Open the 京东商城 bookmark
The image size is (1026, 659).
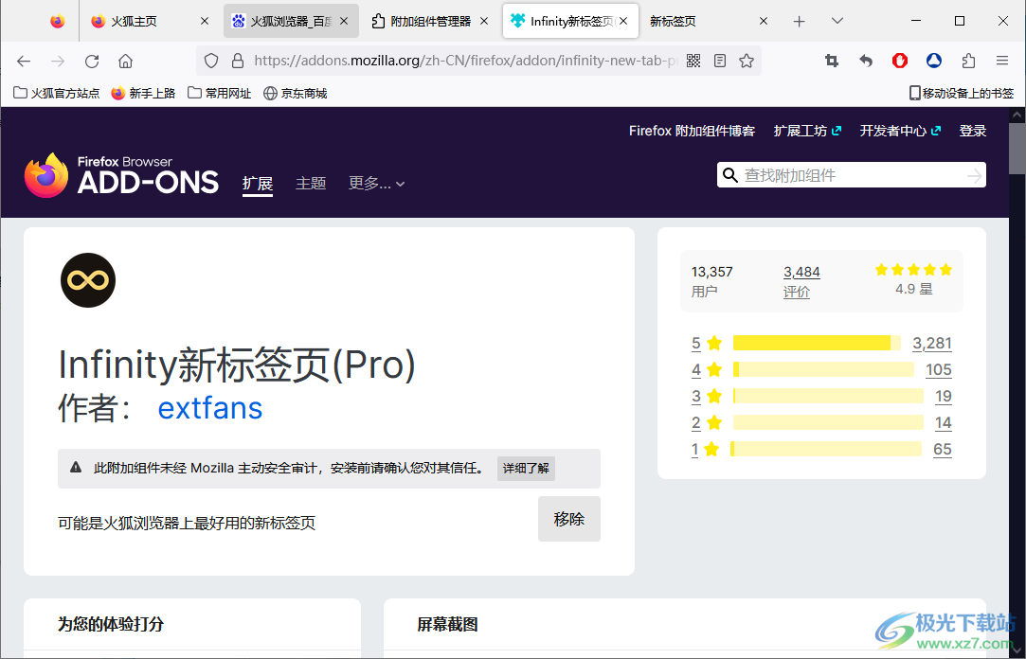click(296, 93)
